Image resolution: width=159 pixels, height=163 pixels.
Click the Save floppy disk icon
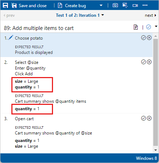[5, 5]
